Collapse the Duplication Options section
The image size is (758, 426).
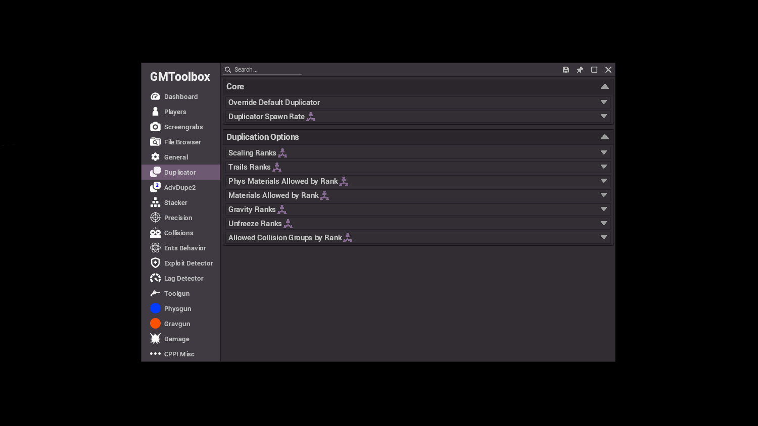pyautogui.click(x=604, y=137)
